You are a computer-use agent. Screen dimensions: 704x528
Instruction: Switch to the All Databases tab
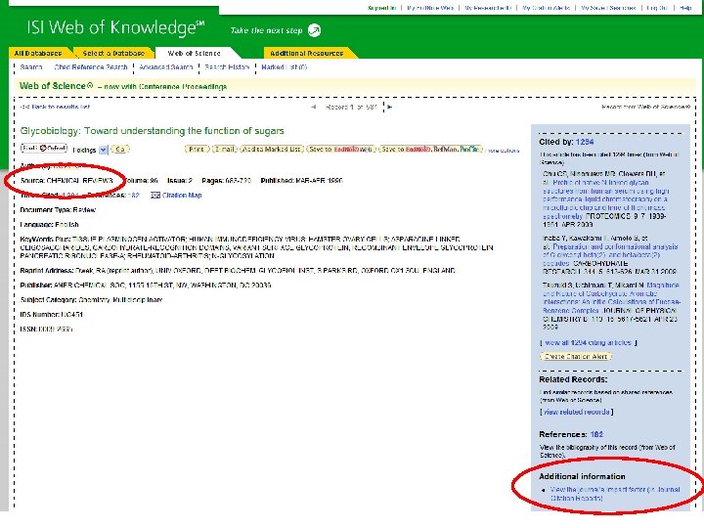pos(38,53)
